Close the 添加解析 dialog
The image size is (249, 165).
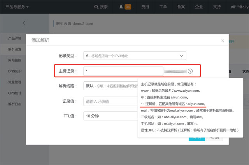tap(223, 40)
